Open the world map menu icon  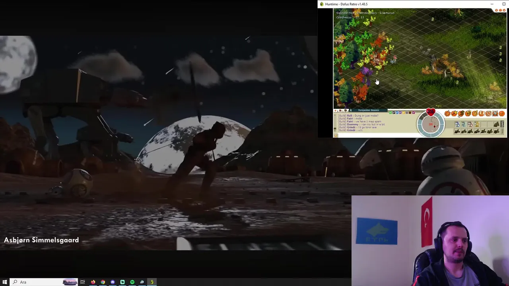coord(475,114)
